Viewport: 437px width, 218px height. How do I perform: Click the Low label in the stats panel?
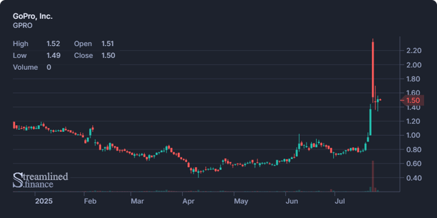tap(20, 56)
